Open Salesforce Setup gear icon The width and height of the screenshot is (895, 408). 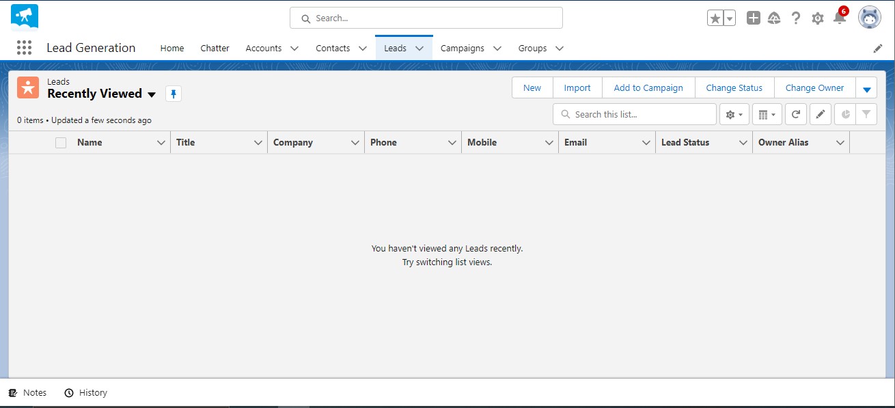pyautogui.click(x=817, y=18)
